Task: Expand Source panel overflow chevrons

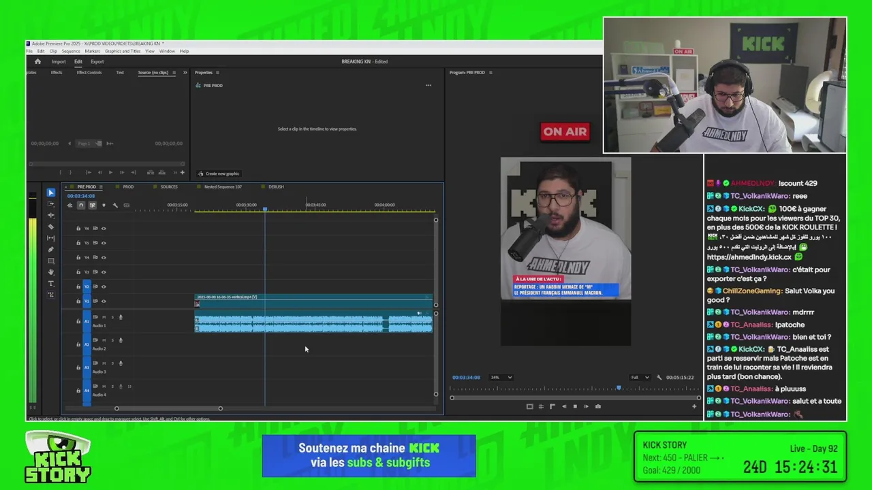Action: (x=185, y=72)
